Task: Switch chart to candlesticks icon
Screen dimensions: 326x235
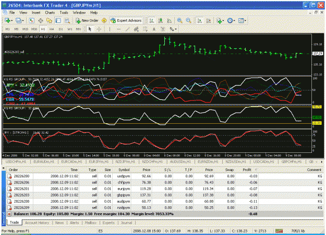Action: click(160, 20)
